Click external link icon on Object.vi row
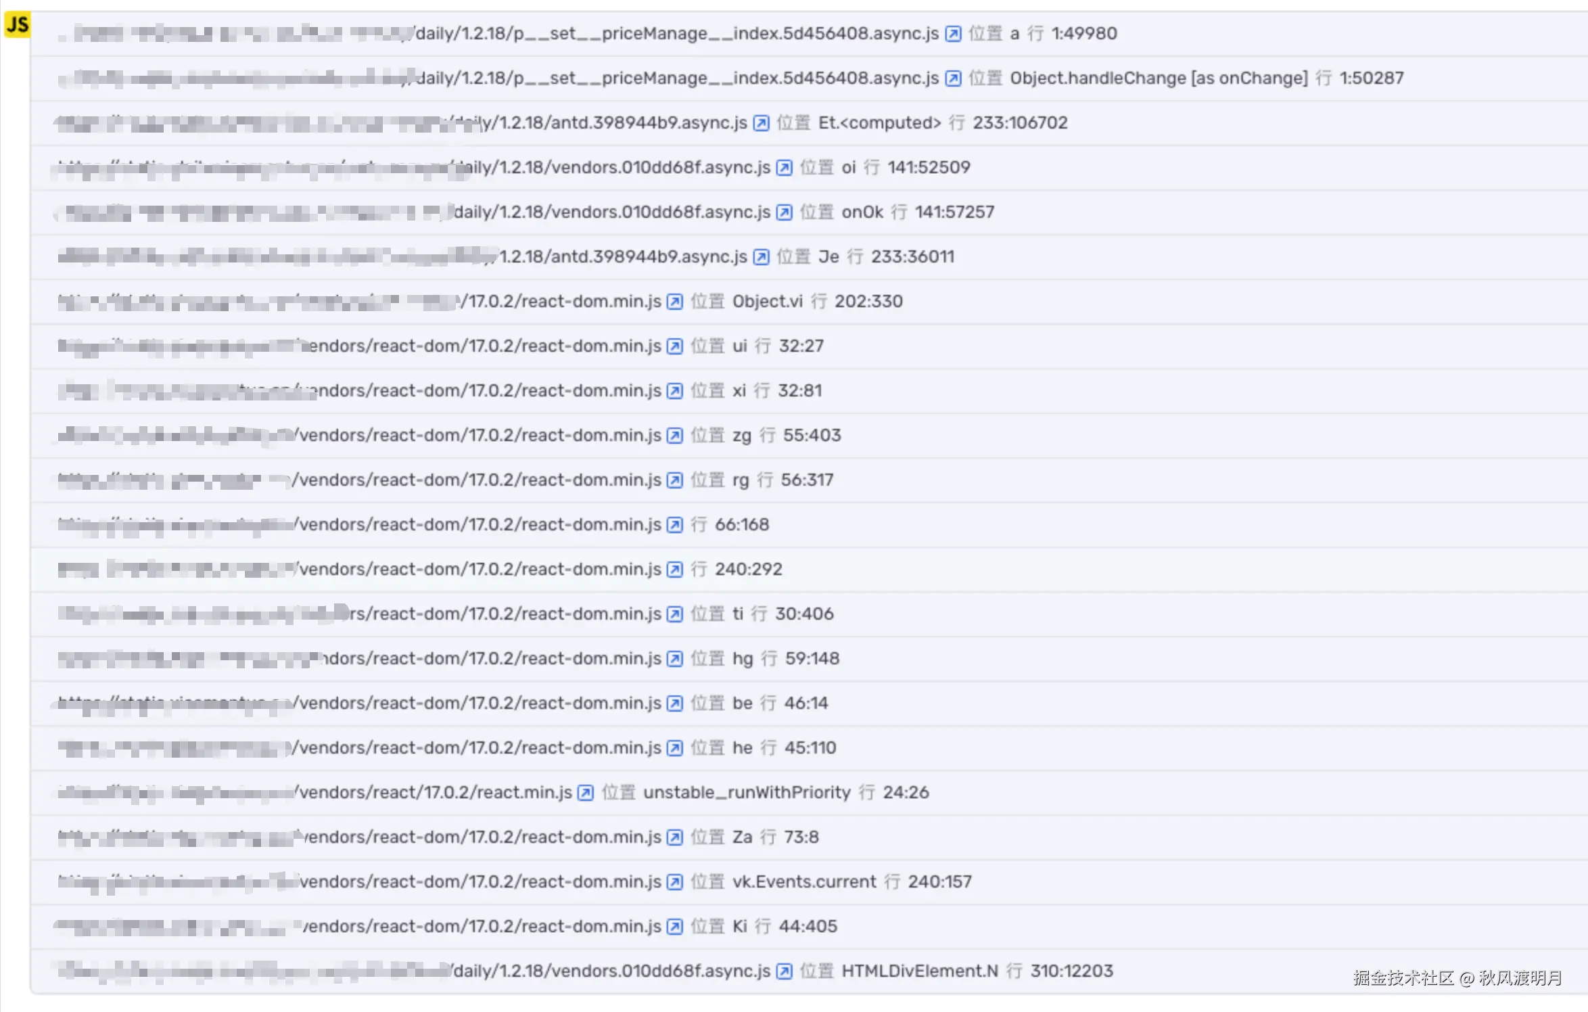The width and height of the screenshot is (1588, 1012). [x=675, y=302]
